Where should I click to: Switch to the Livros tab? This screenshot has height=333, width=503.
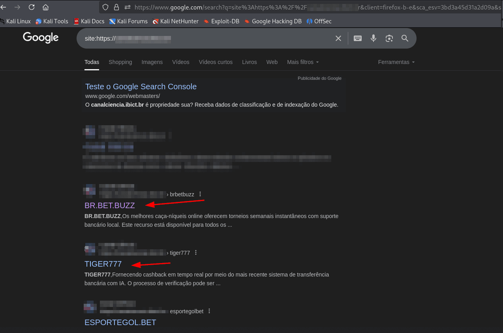[x=250, y=62]
